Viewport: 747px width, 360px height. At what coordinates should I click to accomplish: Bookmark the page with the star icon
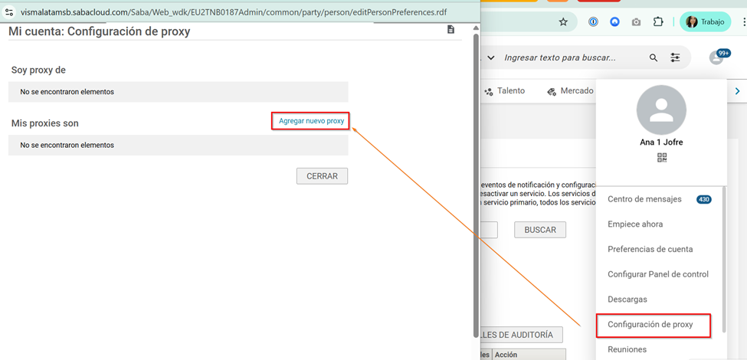click(563, 22)
